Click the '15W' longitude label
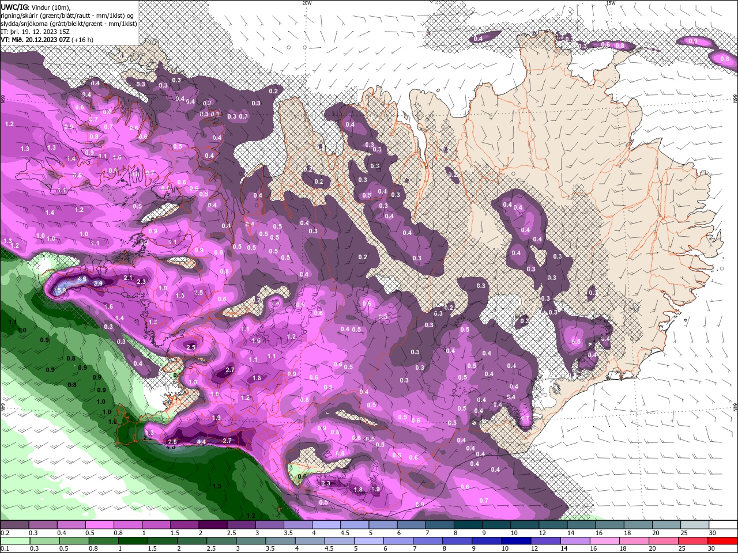Viewport: 738px width, 553px height. (x=611, y=2)
